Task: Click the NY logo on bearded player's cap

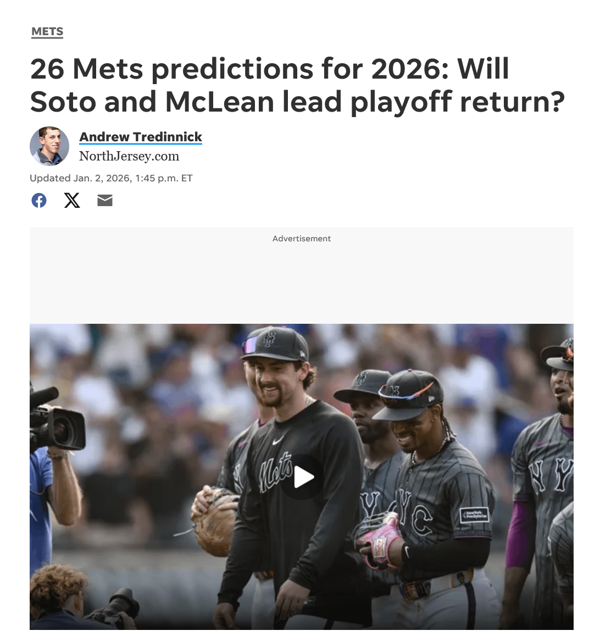Action: click(269, 339)
